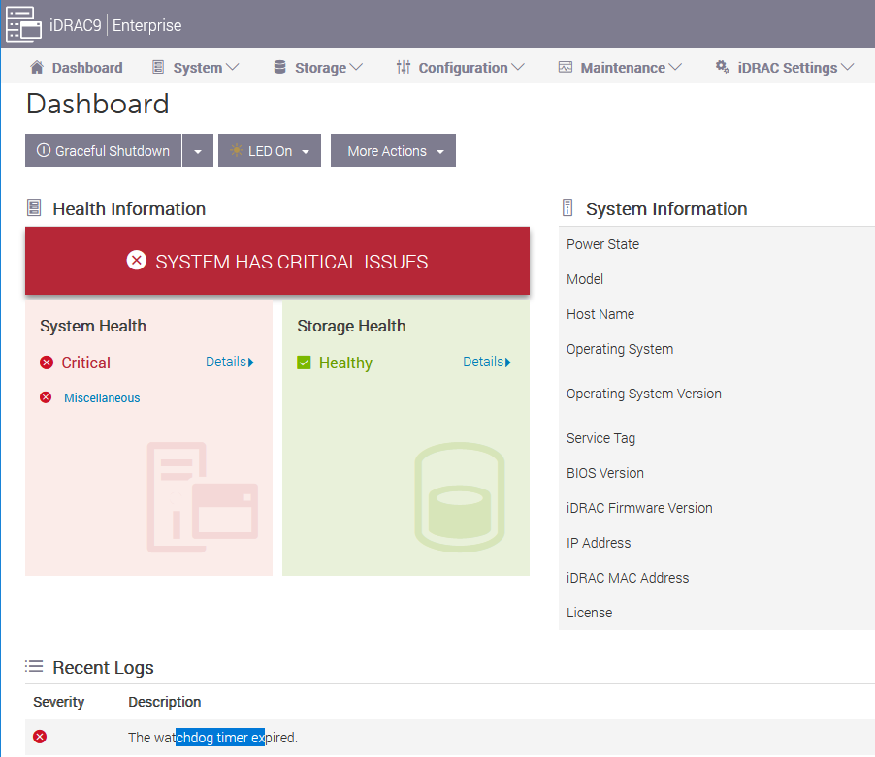875x757 pixels.
Task: Open the Configuration menu
Action: (461, 68)
